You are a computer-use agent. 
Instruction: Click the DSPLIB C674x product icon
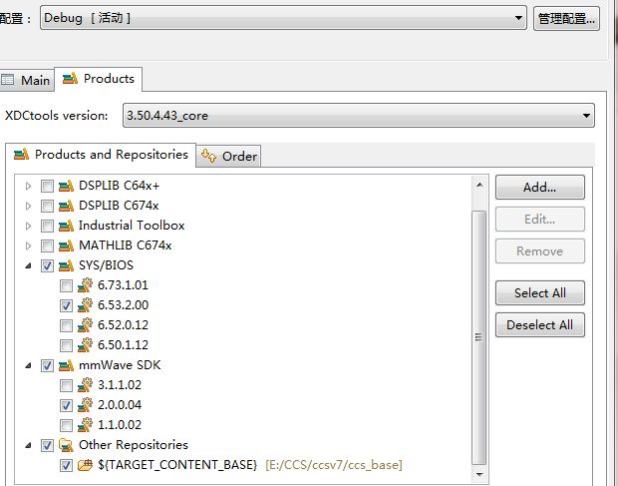pyautogui.click(x=66, y=206)
